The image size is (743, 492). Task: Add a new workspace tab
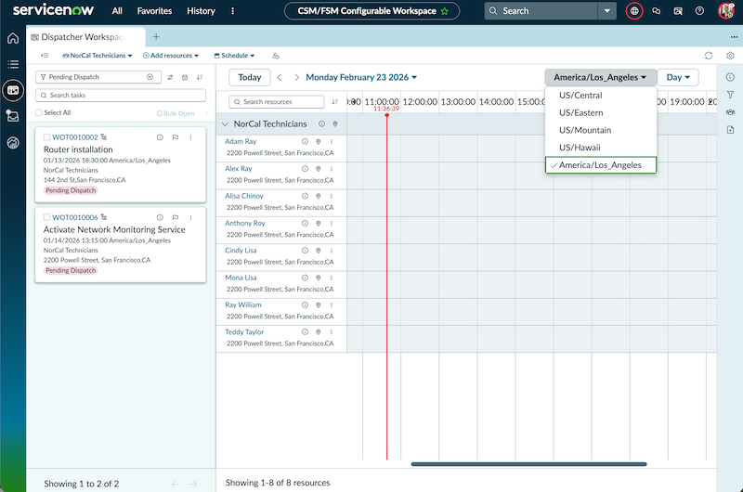[156, 37]
